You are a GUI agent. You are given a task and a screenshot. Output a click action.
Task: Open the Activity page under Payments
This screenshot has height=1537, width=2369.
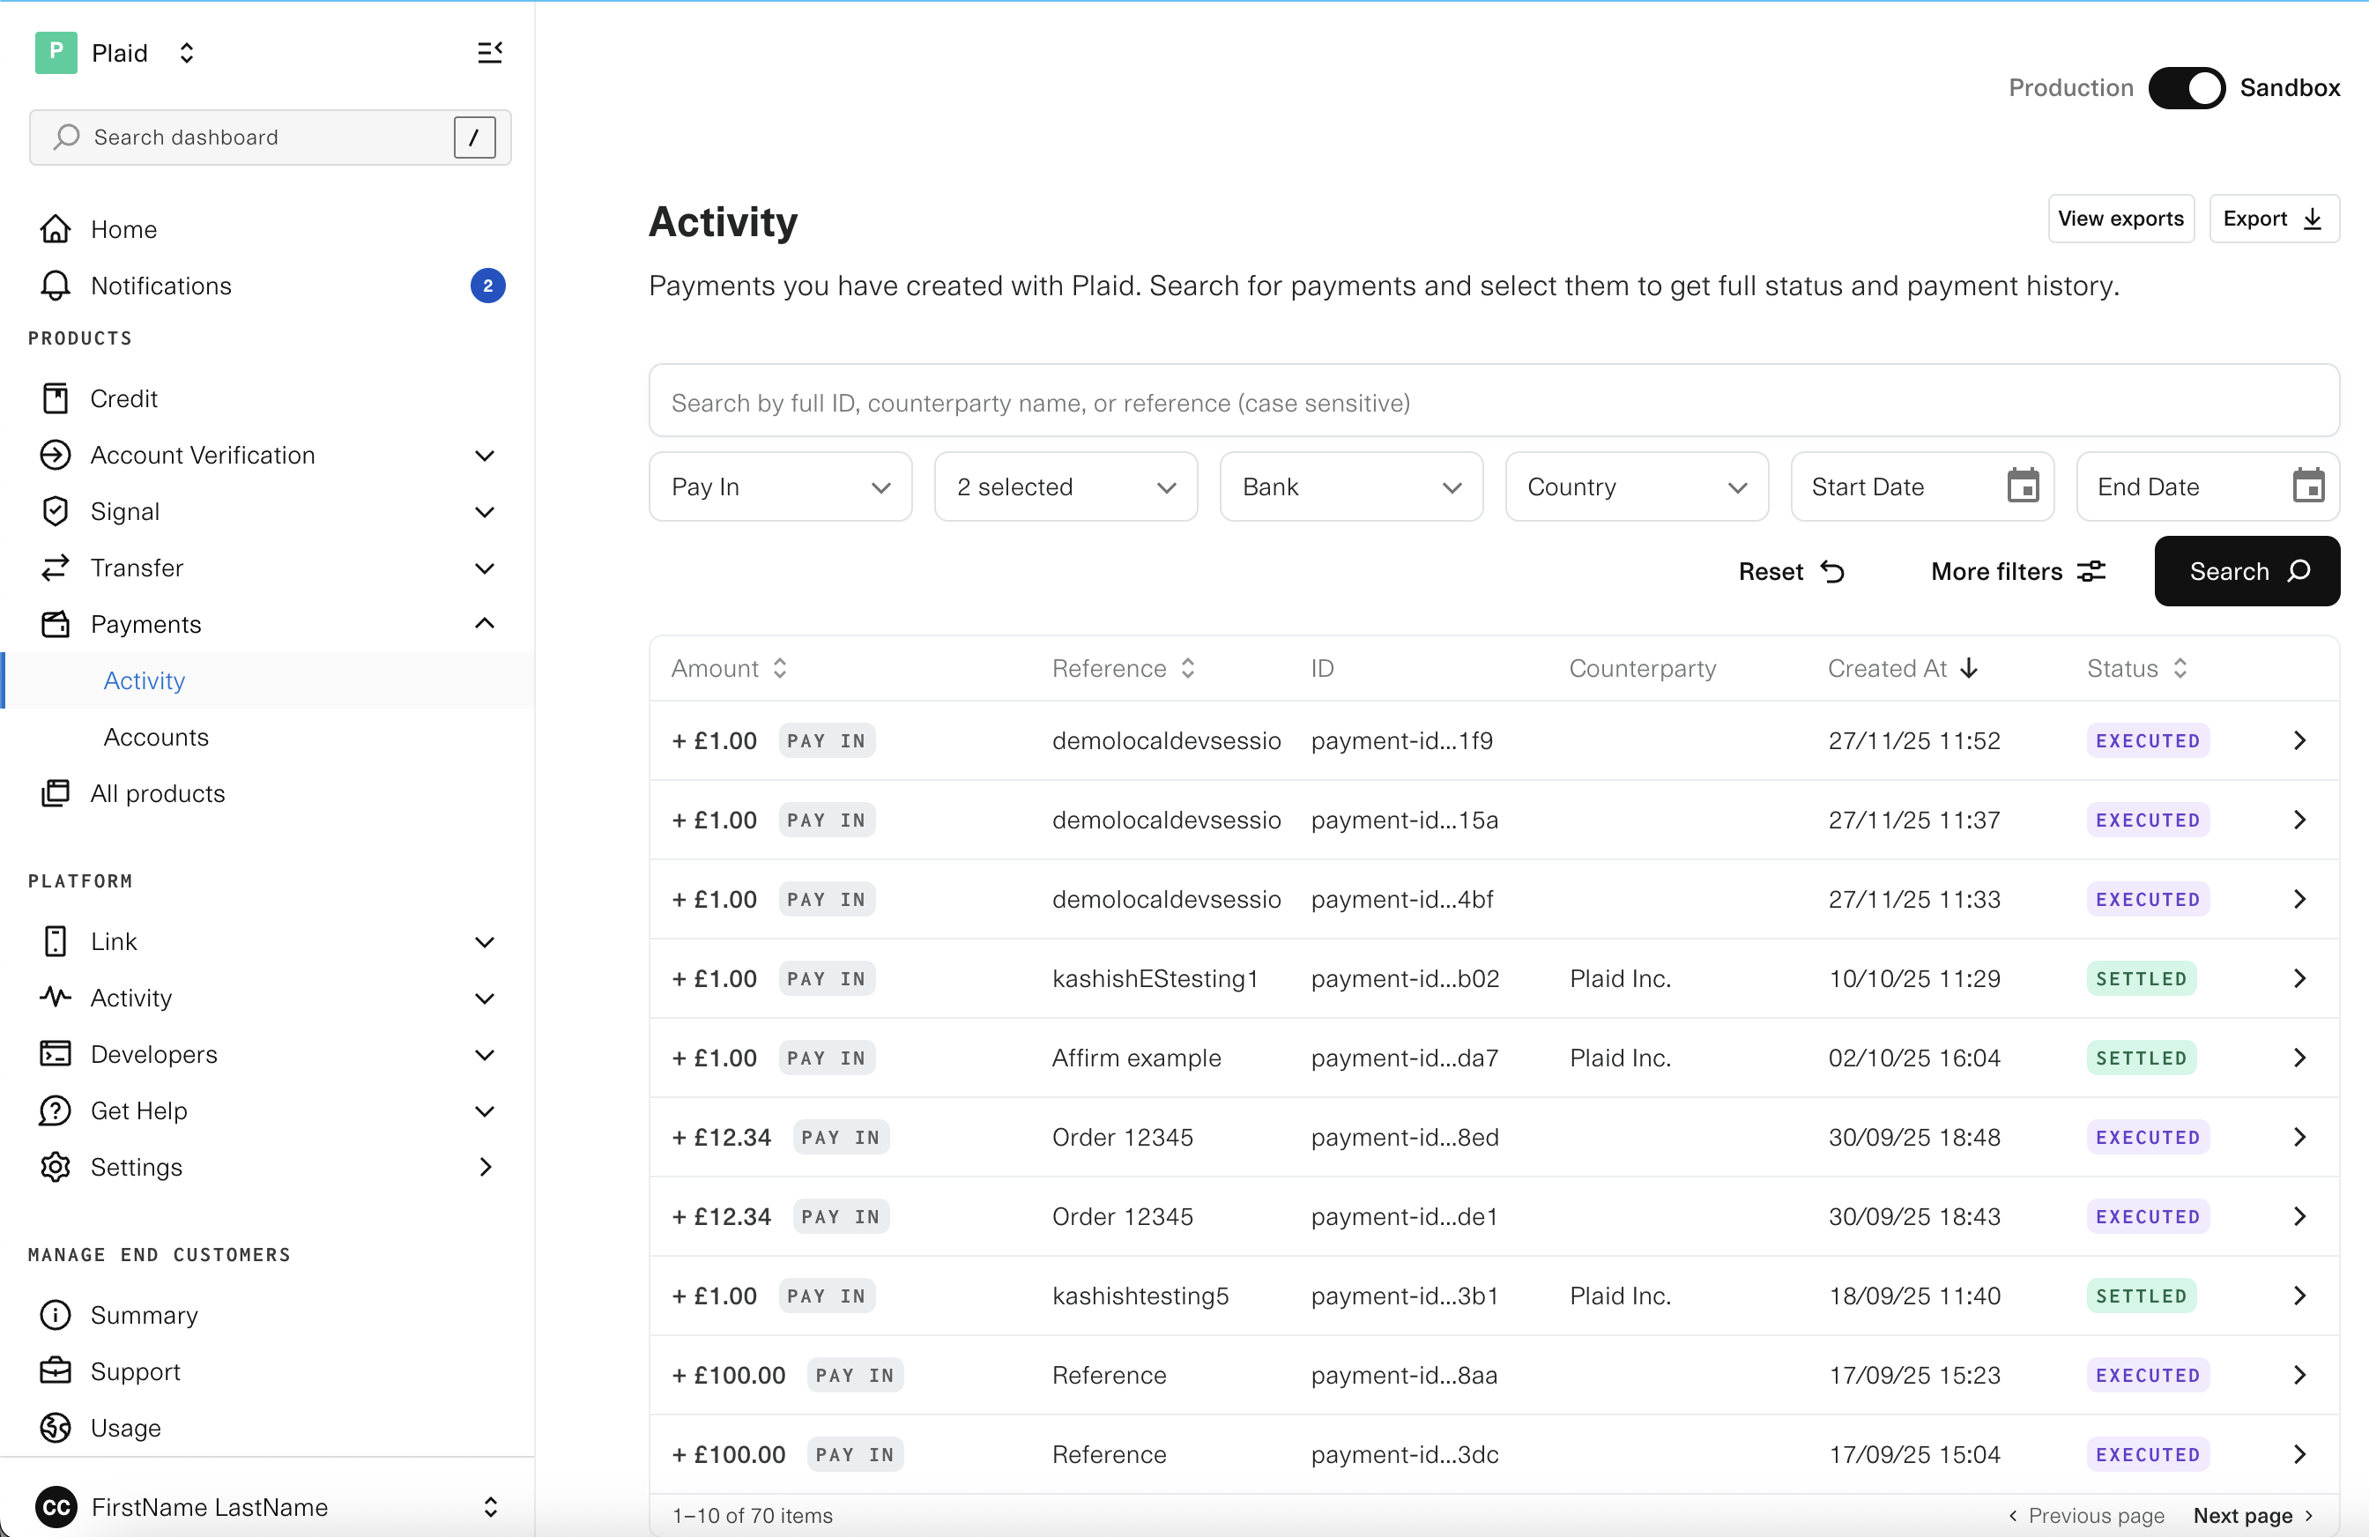144,679
